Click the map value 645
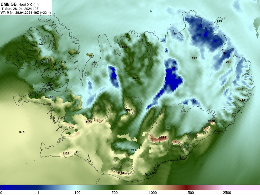This screenshot has height=195, width=260. [x=125, y=47]
